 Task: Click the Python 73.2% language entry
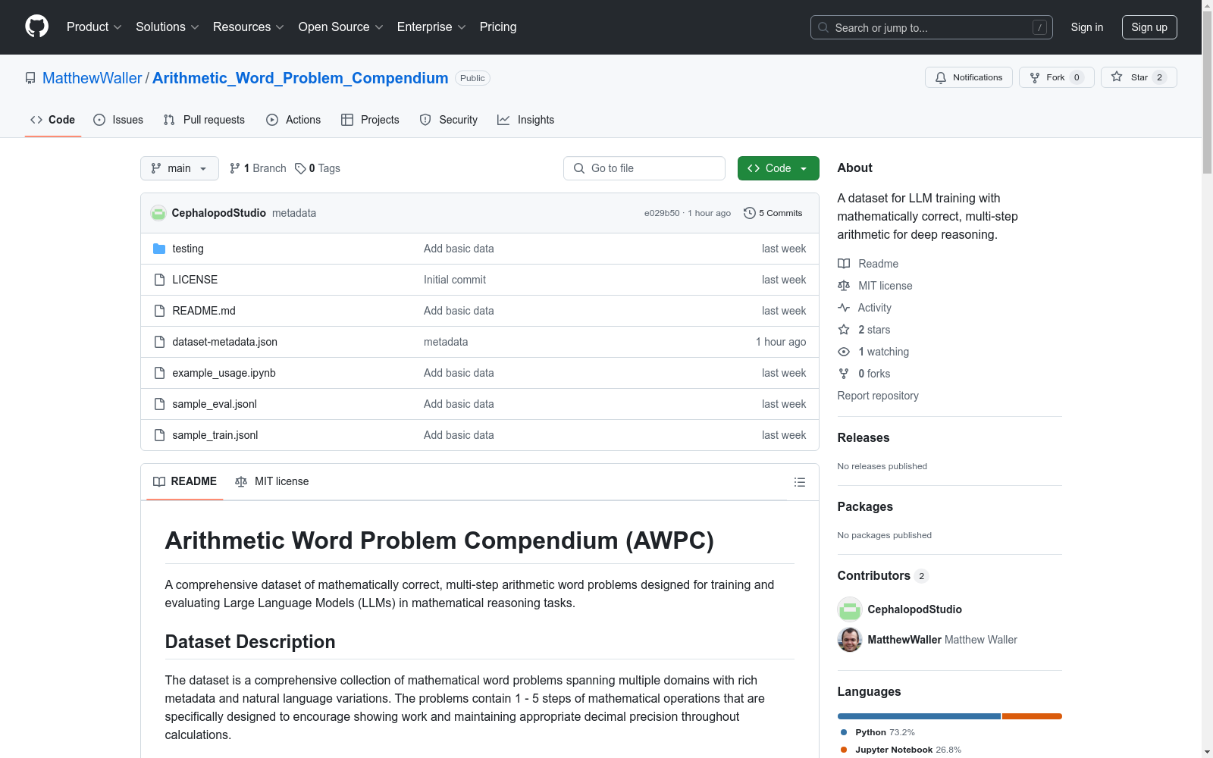point(878,732)
